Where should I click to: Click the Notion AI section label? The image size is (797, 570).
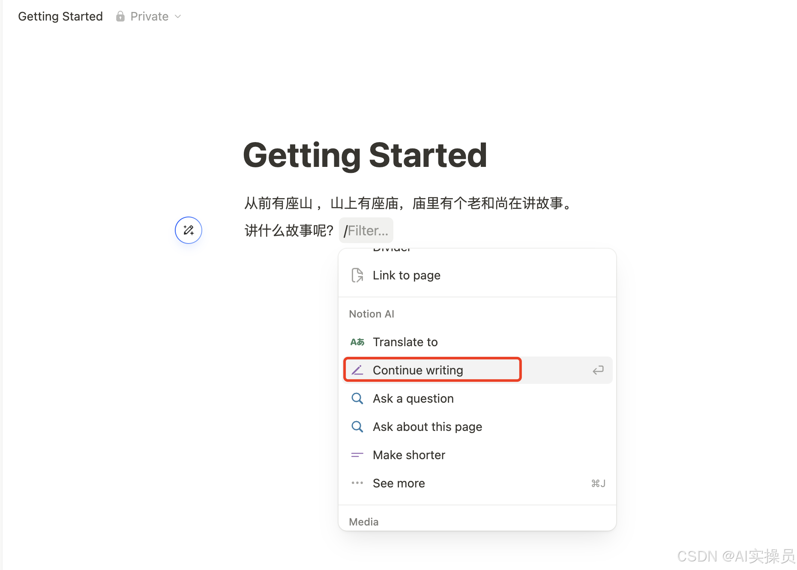tap(372, 314)
